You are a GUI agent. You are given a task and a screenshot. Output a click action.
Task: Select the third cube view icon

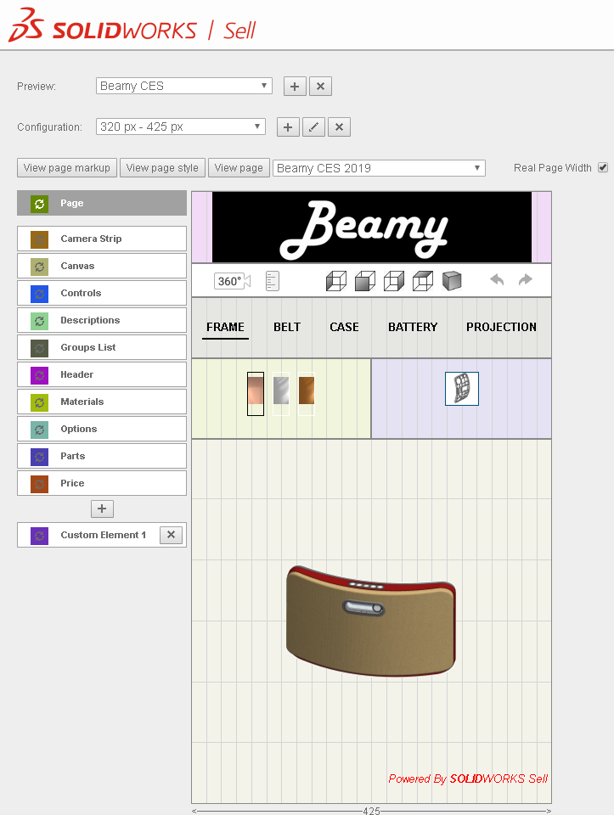(393, 281)
